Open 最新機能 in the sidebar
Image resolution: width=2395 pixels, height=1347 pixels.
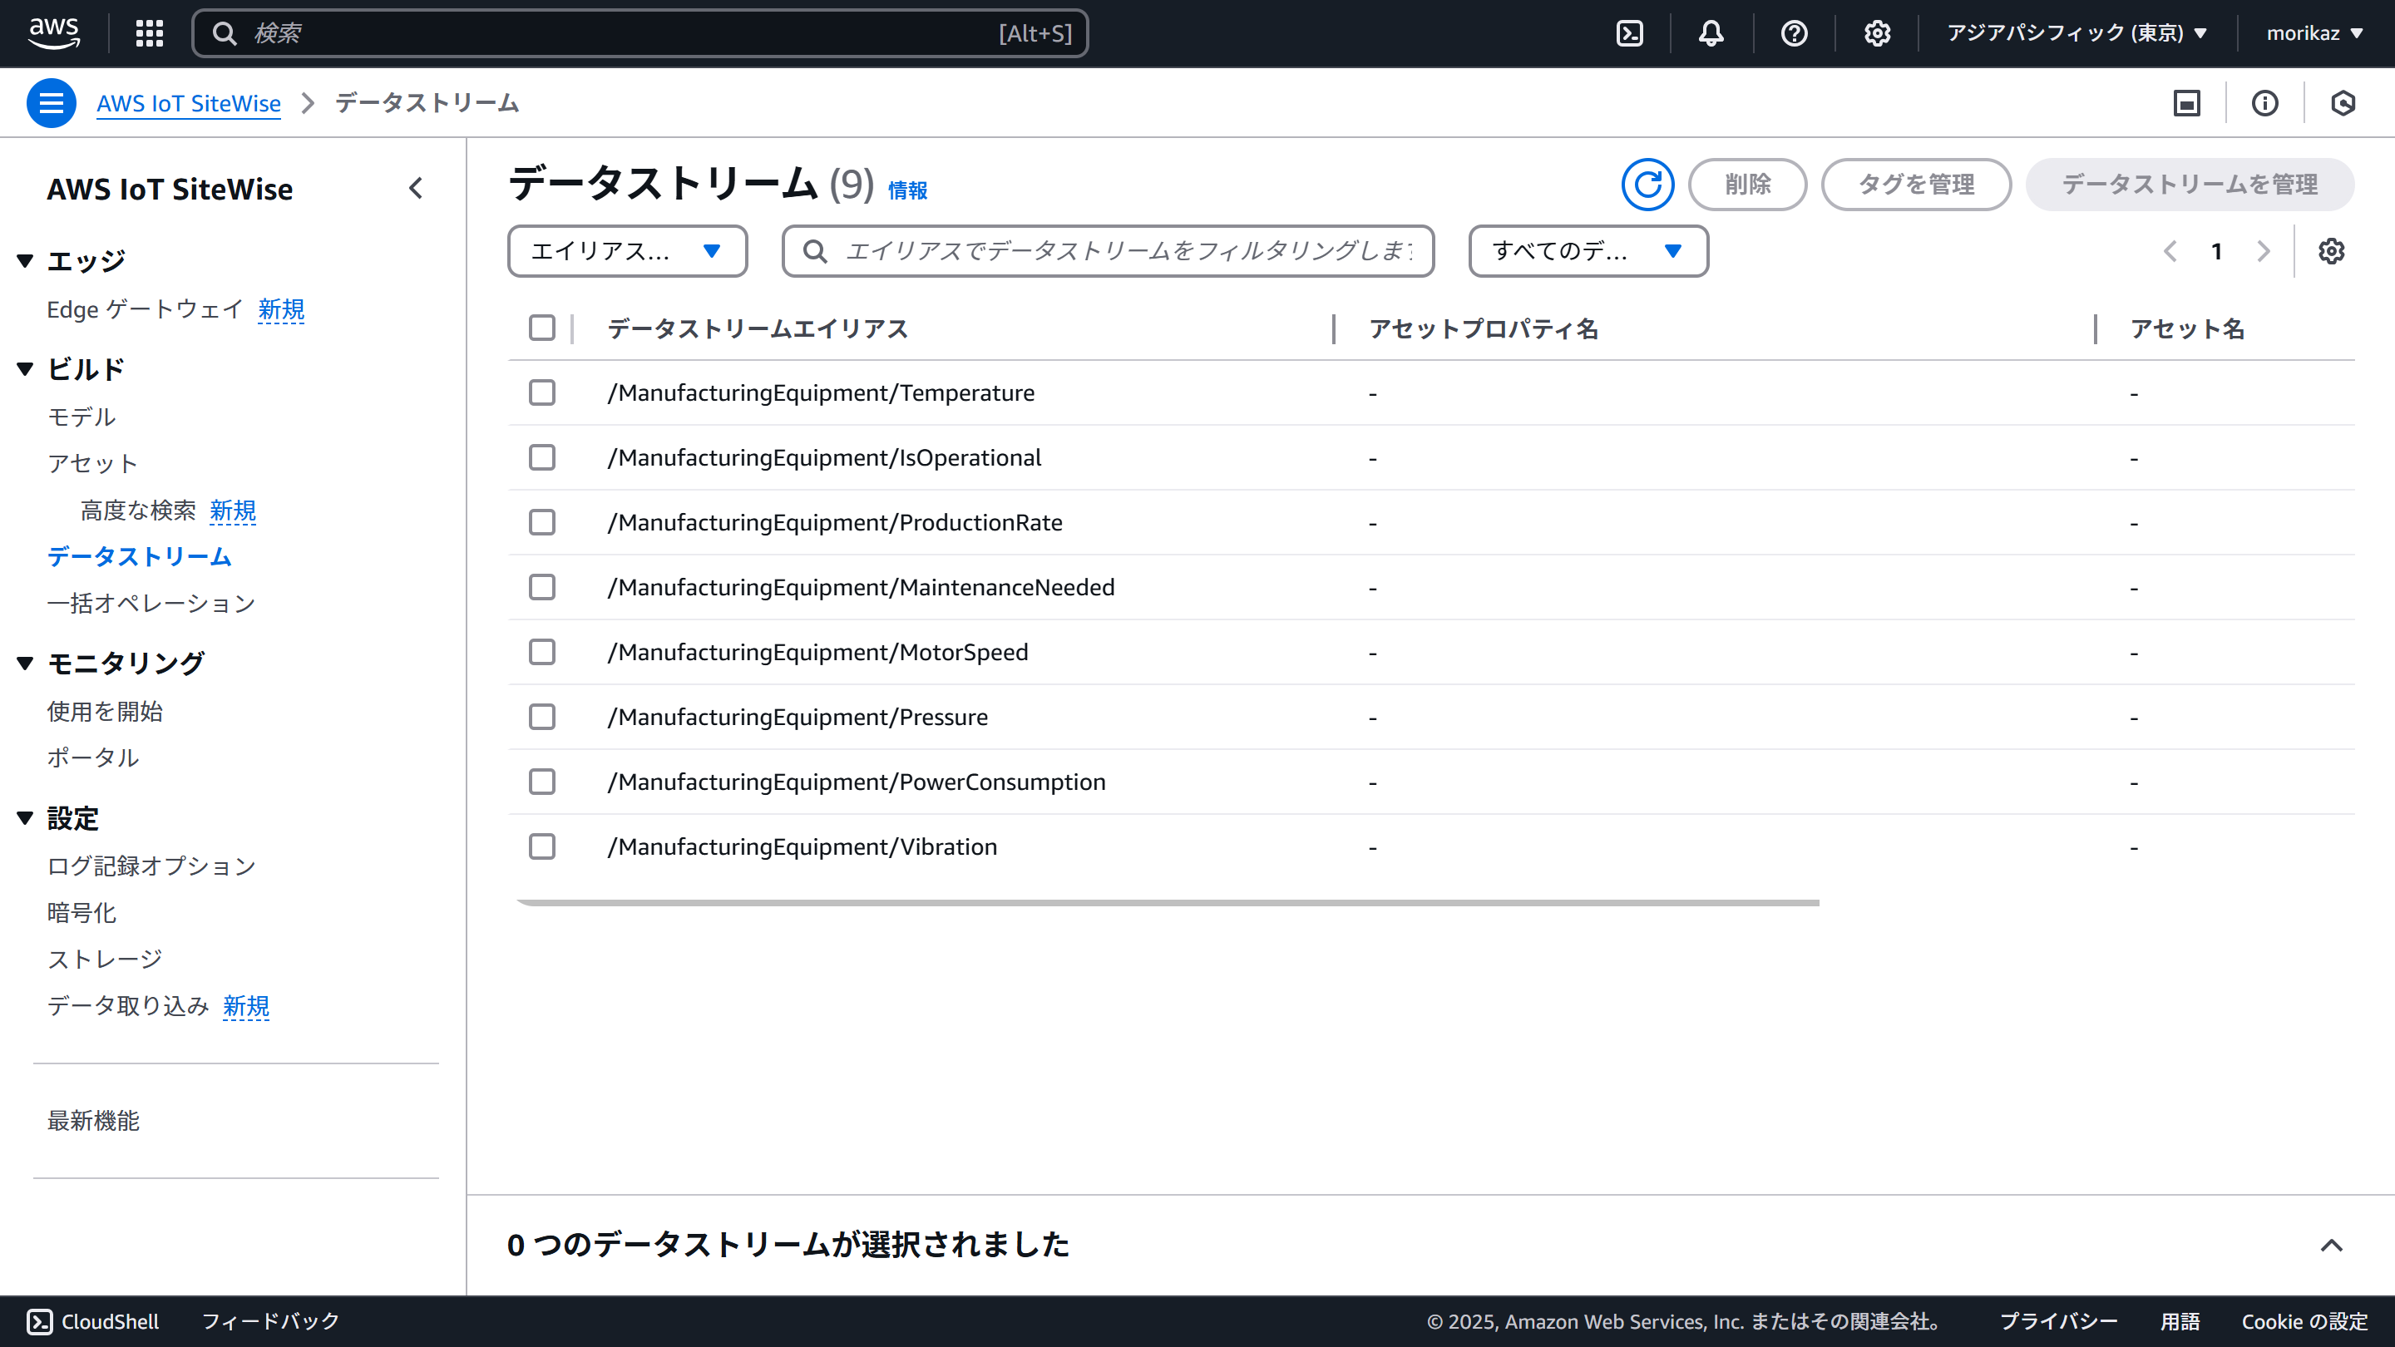(93, 1121)
